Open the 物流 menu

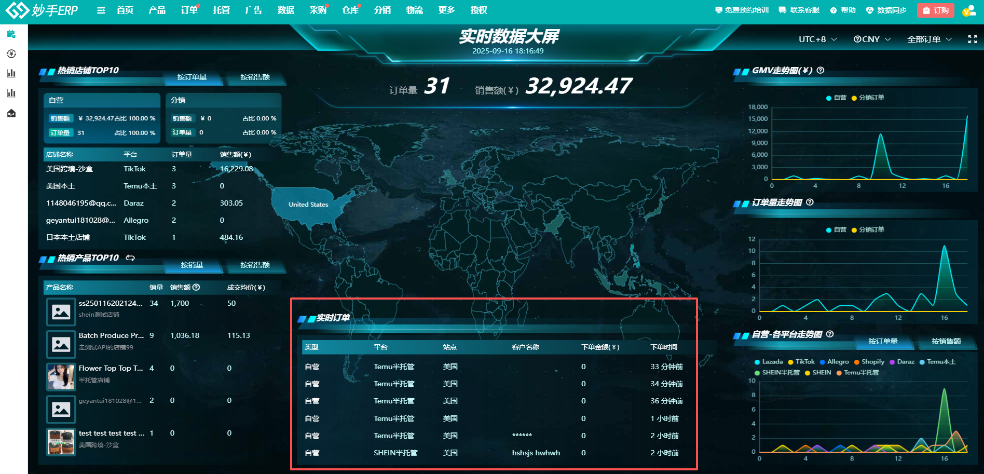pos(415,10)
